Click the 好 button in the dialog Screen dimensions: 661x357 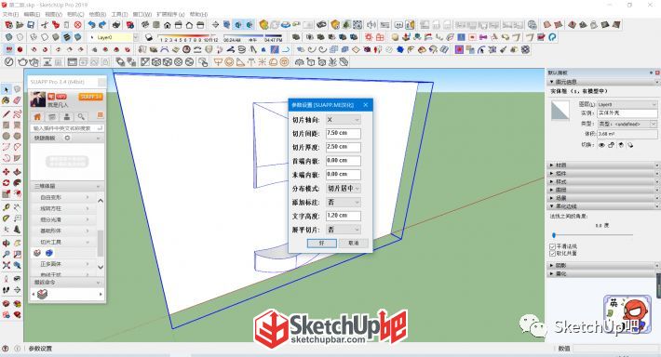point(321,244)
